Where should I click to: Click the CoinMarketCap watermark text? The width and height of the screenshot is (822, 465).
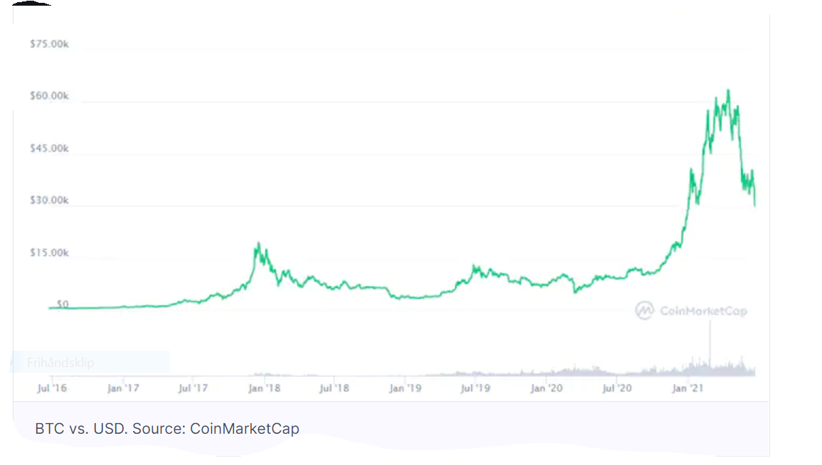(x=703, y=310)
